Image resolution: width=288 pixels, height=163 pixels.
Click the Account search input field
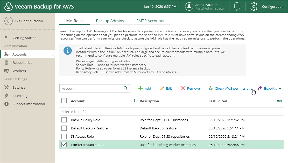tap(91, 88)
